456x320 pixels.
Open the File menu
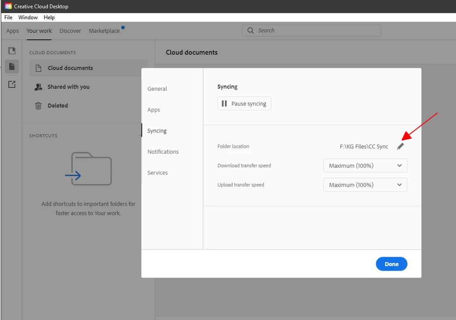point(8,17)
